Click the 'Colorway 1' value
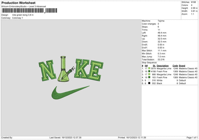Viewport: 199px width, 140px height. click(18, 18)
